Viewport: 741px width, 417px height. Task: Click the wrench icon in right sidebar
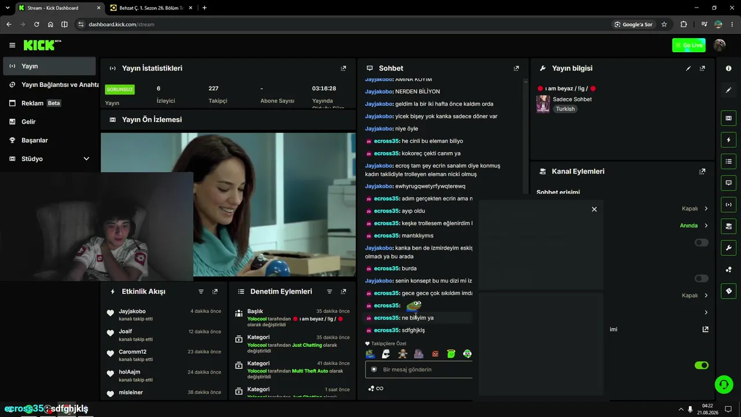(x=728, y=248)
